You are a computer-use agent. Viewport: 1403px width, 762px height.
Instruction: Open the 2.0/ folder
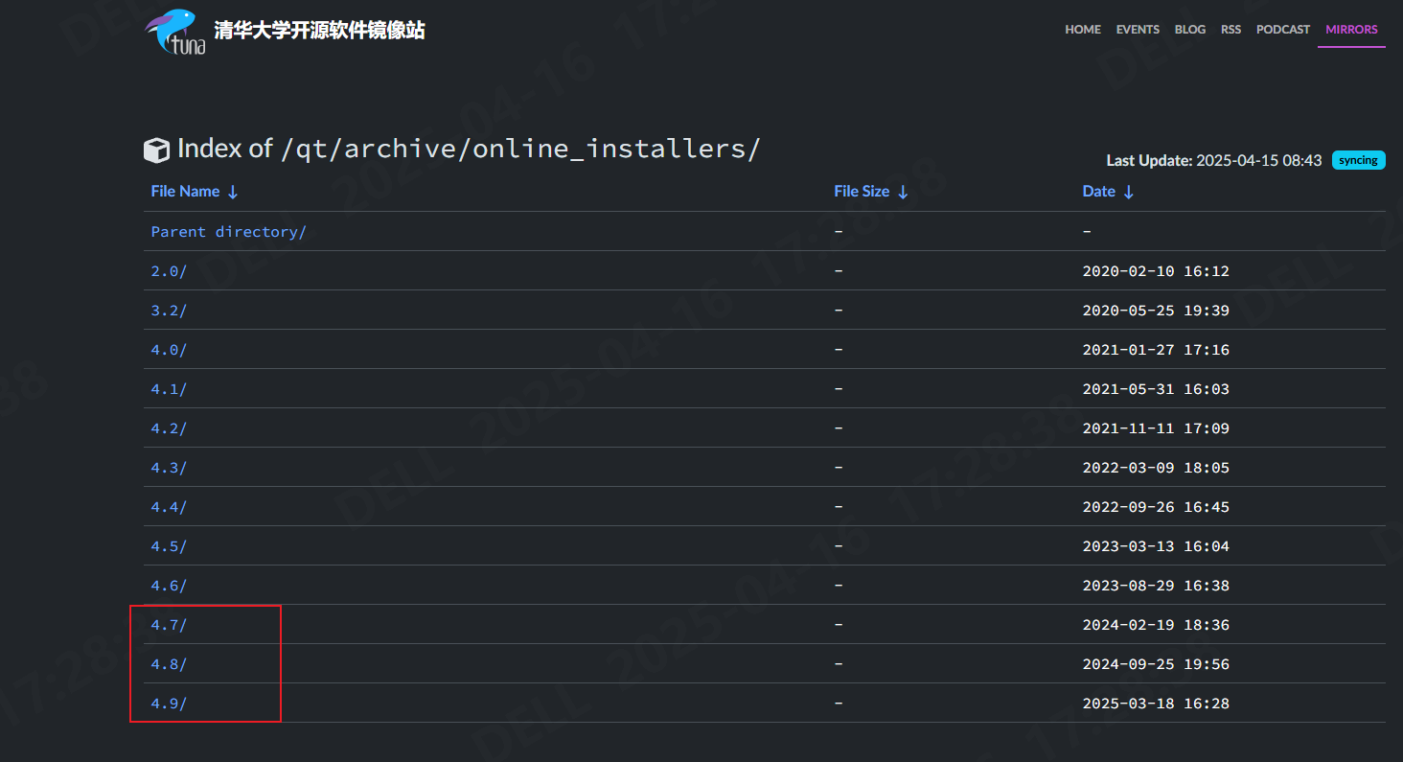(x=169, y=271)
